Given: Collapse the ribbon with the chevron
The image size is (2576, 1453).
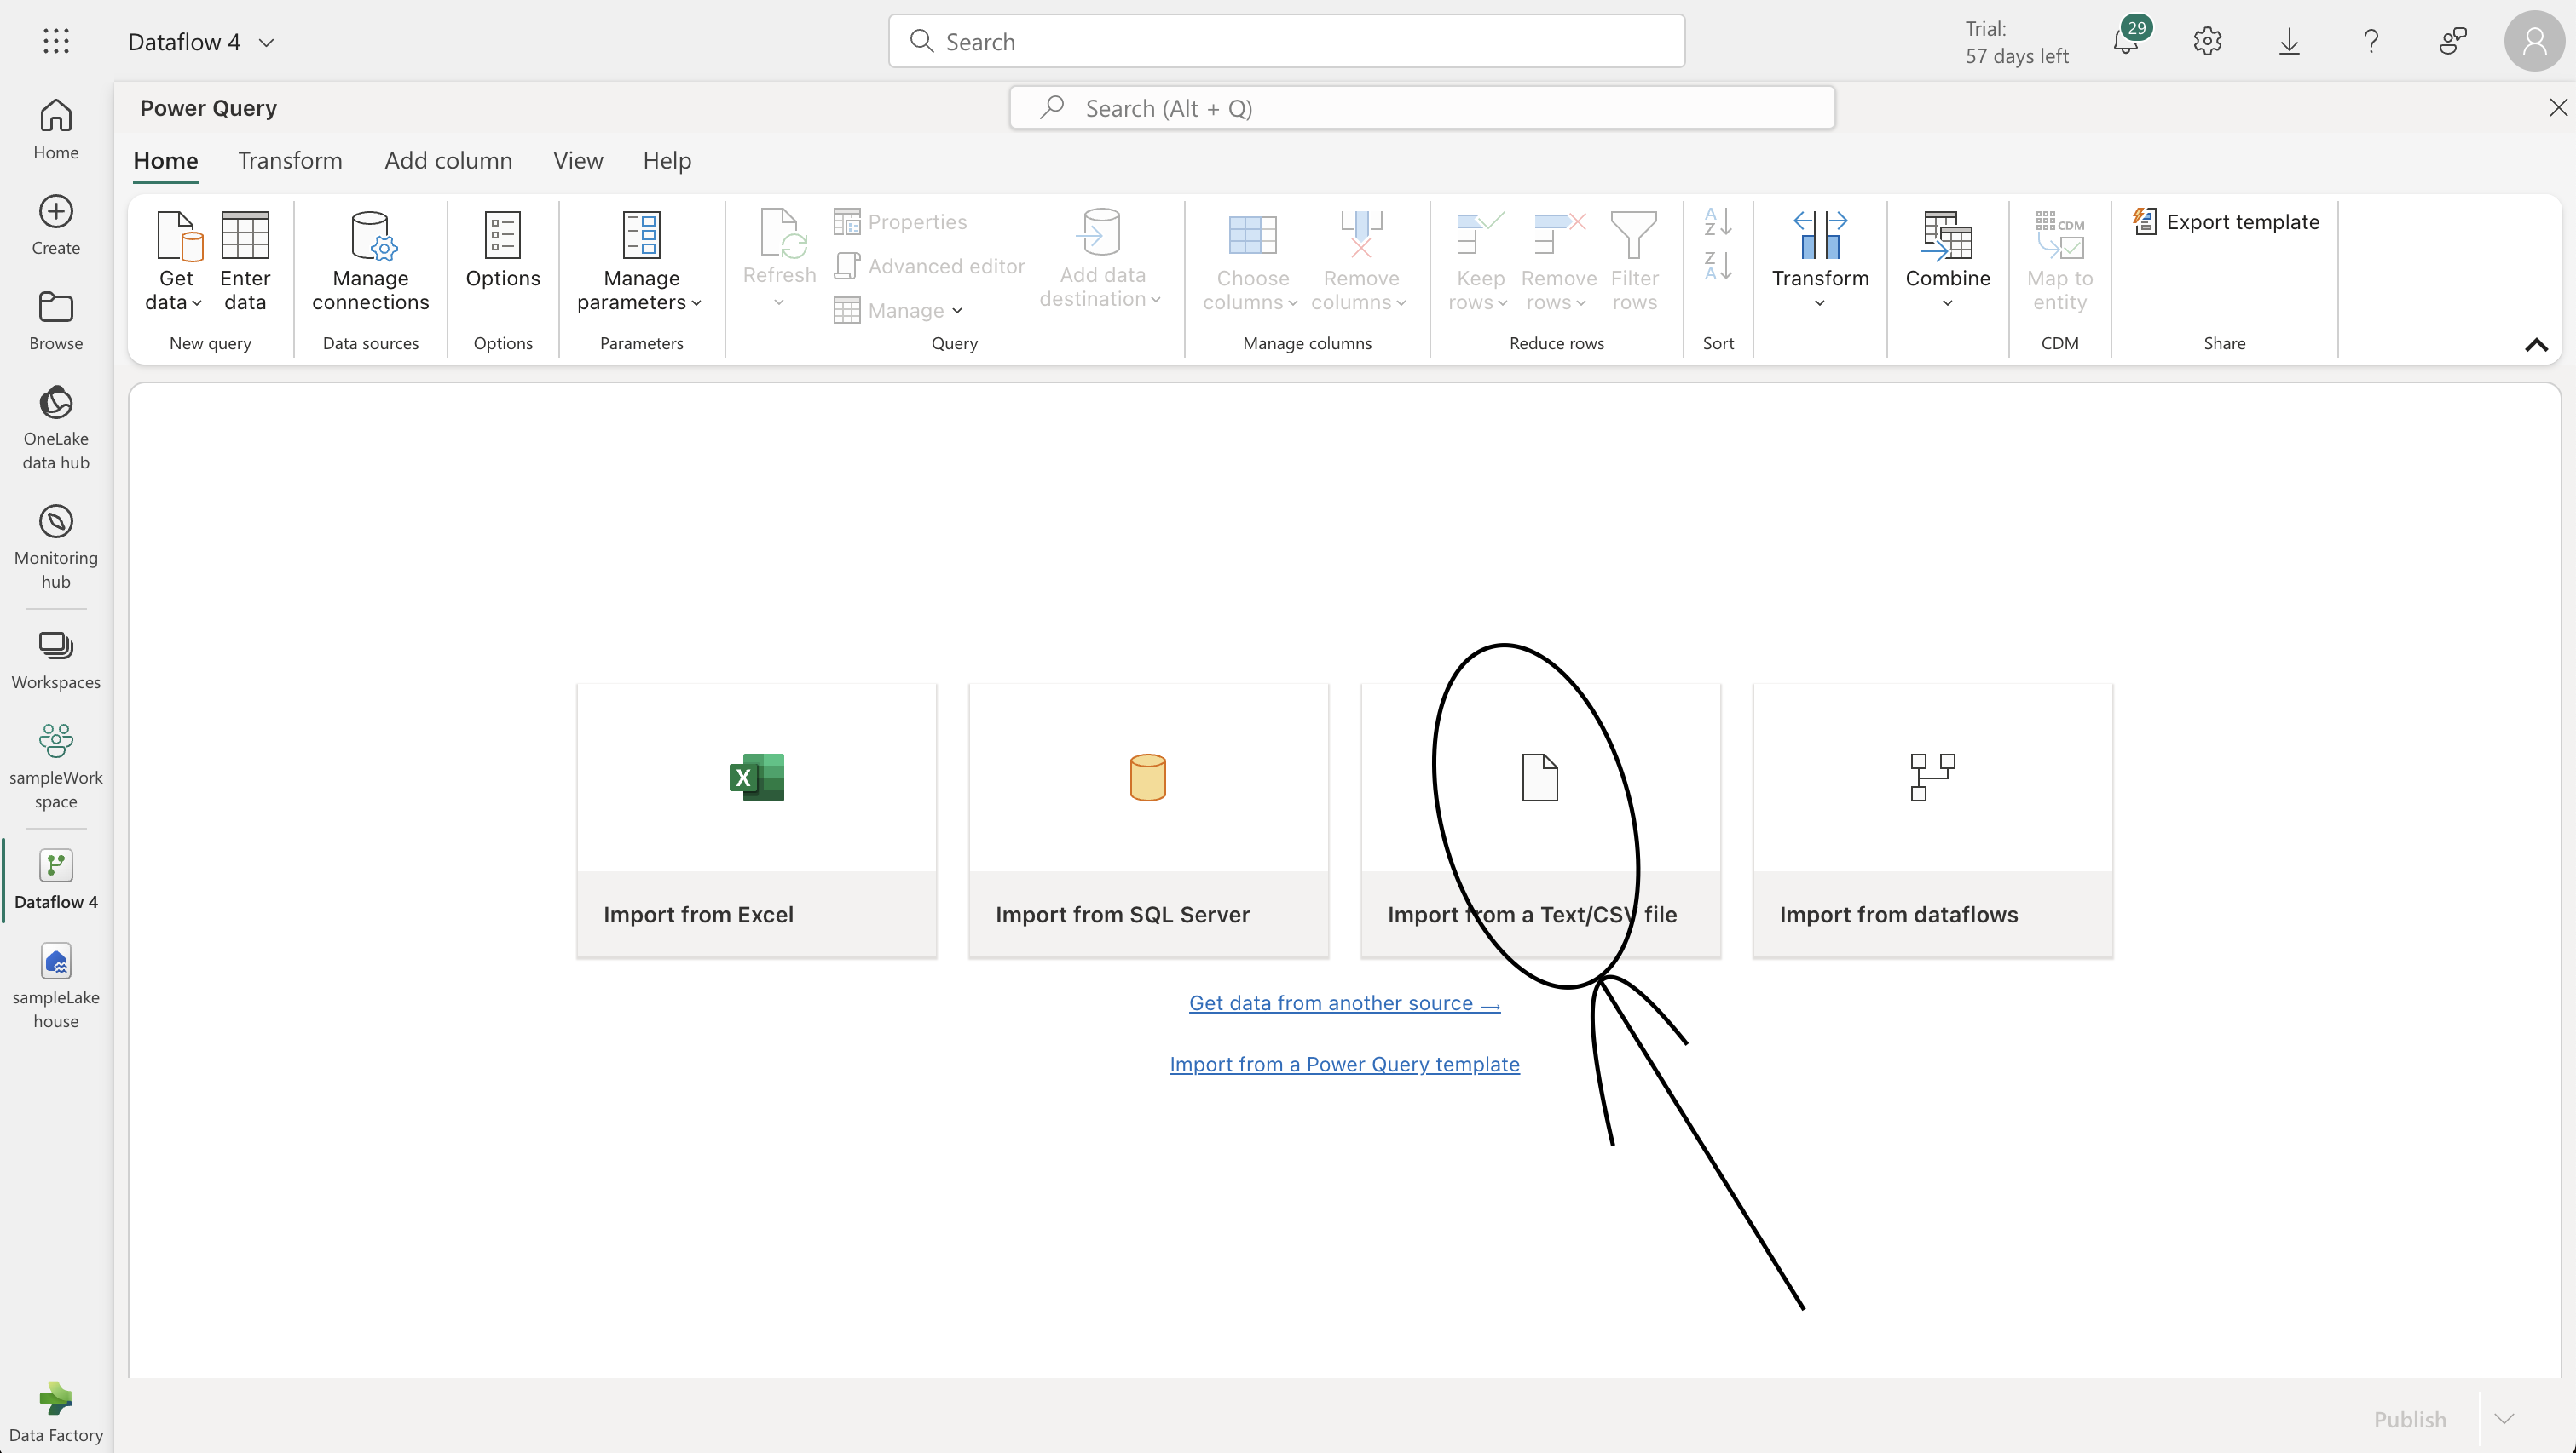Looking at the screenshot, I should coord(2536,345).
